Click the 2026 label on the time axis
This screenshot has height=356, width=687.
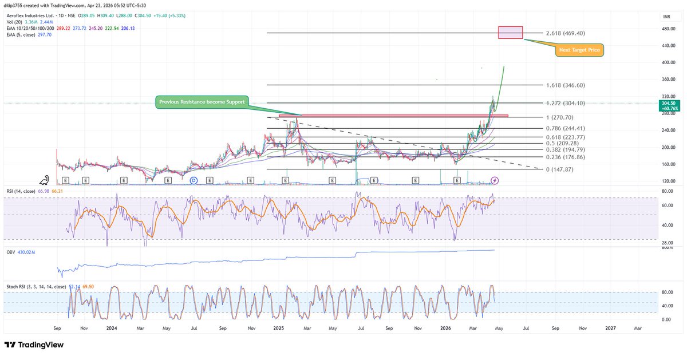click(x=444, y=329)
